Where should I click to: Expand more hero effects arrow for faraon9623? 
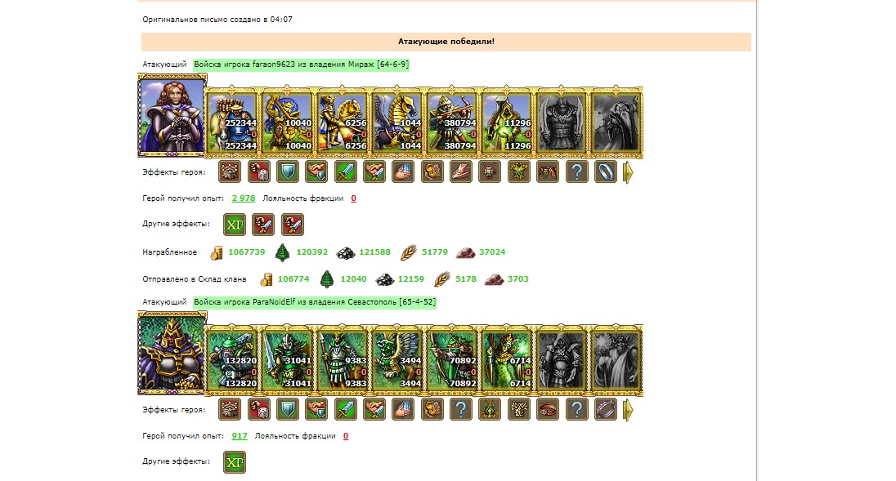(x=628, y=172)
